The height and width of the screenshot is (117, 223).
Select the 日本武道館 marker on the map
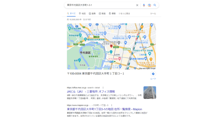[69, 28]
